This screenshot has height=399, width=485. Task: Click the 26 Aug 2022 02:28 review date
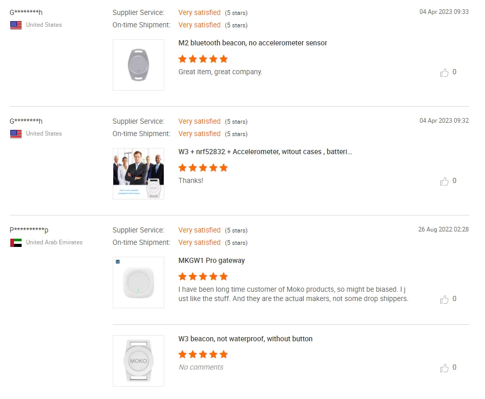(x=443, y=229)
